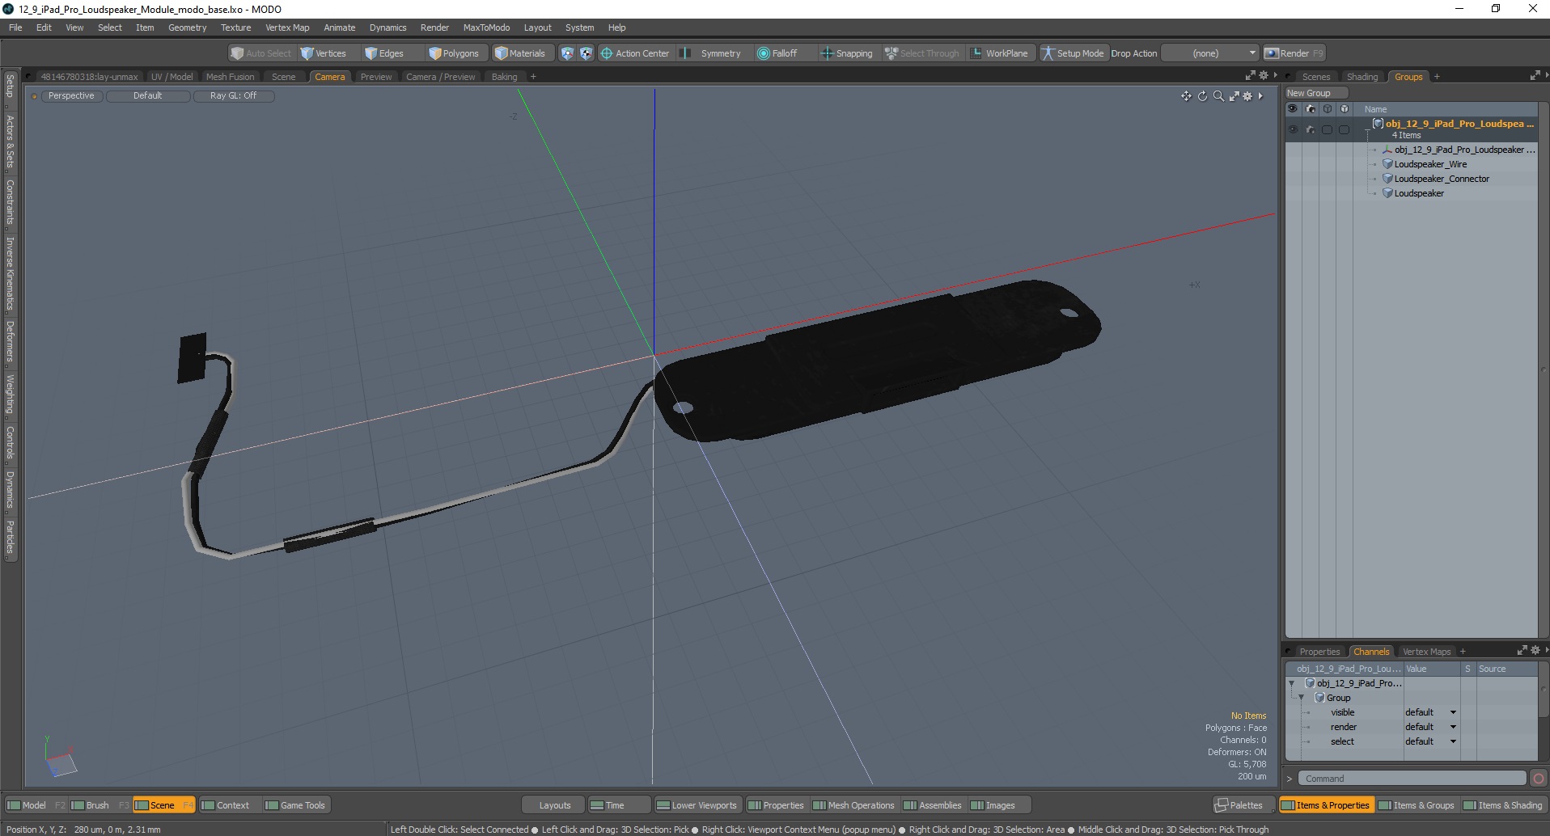The image size is (1550, 836).
Task: Toggle Snapping on
Action: [847, 53]
